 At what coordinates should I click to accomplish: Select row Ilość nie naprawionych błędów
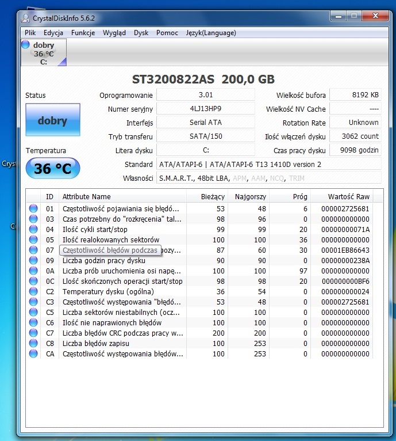coord(200,322)
